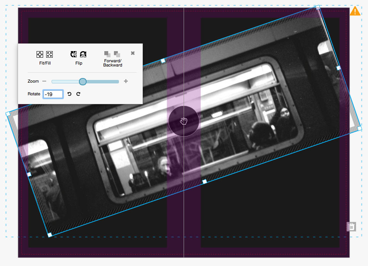
Task: Select the Fill image icon
Action: pos(49,54)
